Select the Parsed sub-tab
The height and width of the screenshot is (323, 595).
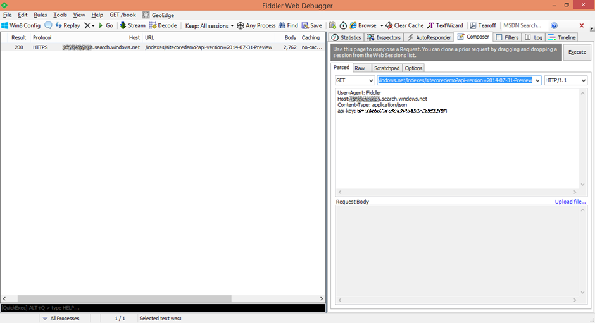click(341, 68)
